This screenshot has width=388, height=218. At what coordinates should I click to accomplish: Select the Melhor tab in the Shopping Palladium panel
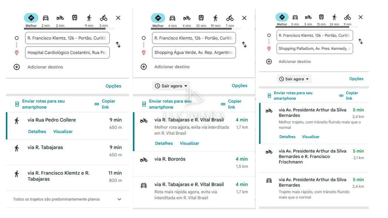pyautogui.click(x=282, y=17)
